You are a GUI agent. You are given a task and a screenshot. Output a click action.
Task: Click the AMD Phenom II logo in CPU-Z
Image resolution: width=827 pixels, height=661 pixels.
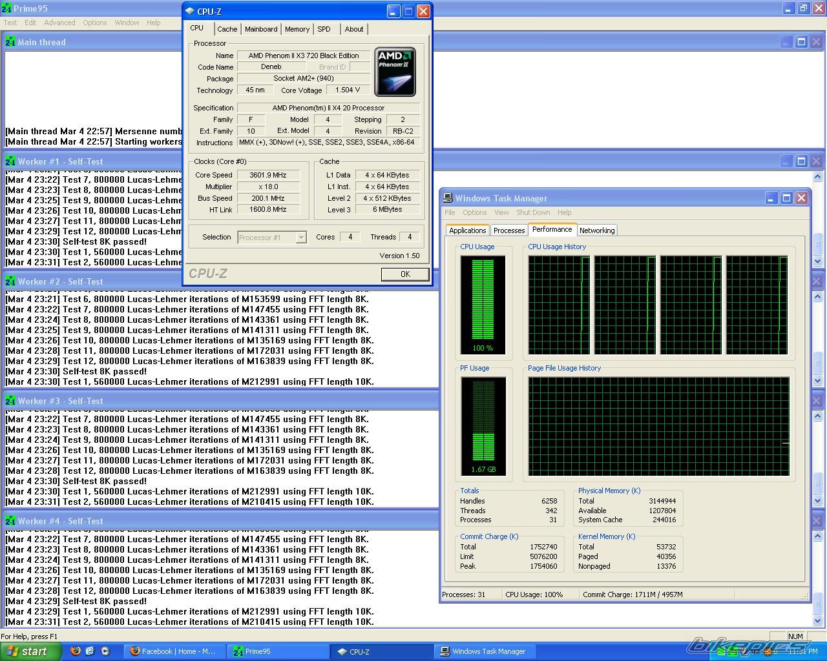[x=395, y=71]
